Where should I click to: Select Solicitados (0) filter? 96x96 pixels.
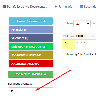click(31, 38)
